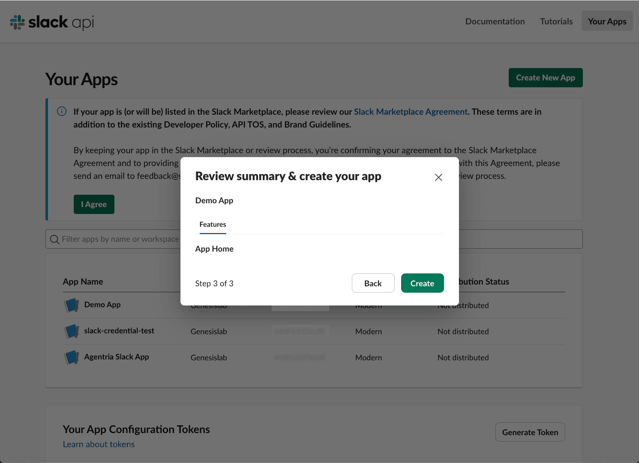Click the I Agree button
The image size is (639, 463).
point(94,204)
